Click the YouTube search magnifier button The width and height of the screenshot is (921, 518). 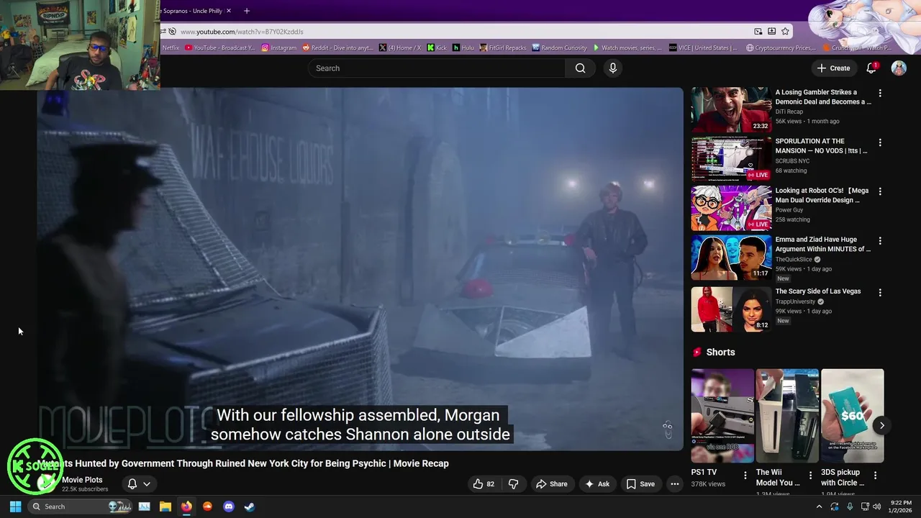pos(580,68)
